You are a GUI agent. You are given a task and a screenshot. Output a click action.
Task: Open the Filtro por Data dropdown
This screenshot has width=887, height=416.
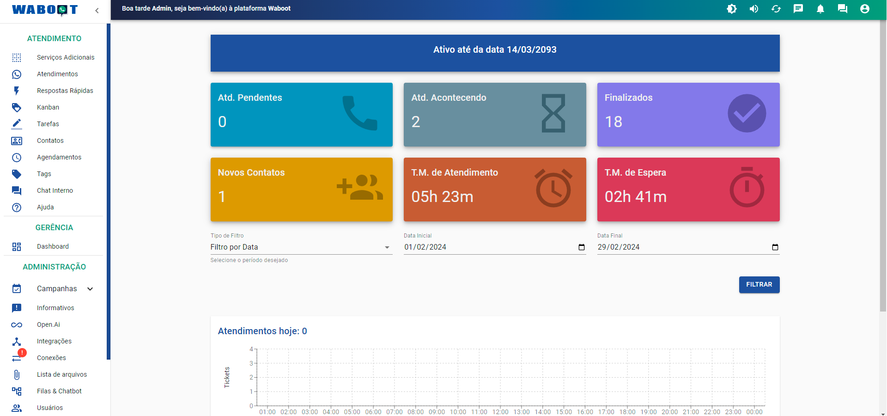[301, 247]
